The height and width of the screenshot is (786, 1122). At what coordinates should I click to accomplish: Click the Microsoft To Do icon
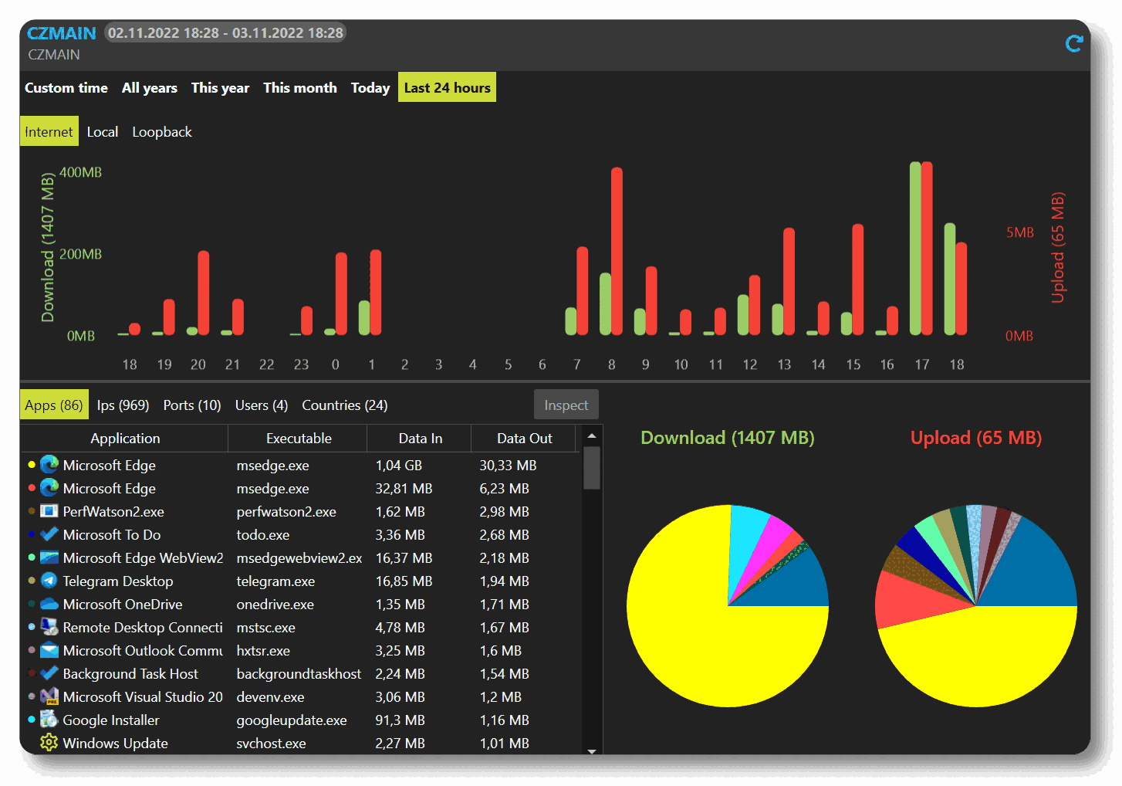(49, 534)
